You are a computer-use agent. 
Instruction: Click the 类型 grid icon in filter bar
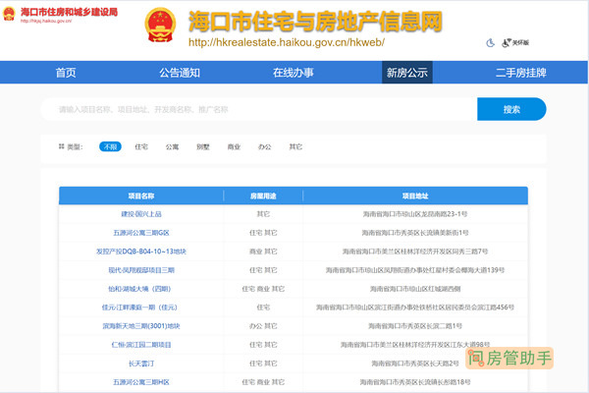(x=61, y=146)
